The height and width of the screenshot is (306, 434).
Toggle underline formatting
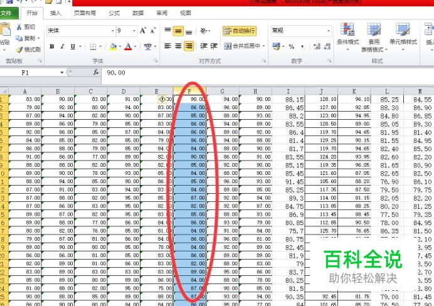tap(73, 46)
